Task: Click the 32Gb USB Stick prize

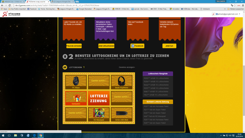Action: point(121,114)
